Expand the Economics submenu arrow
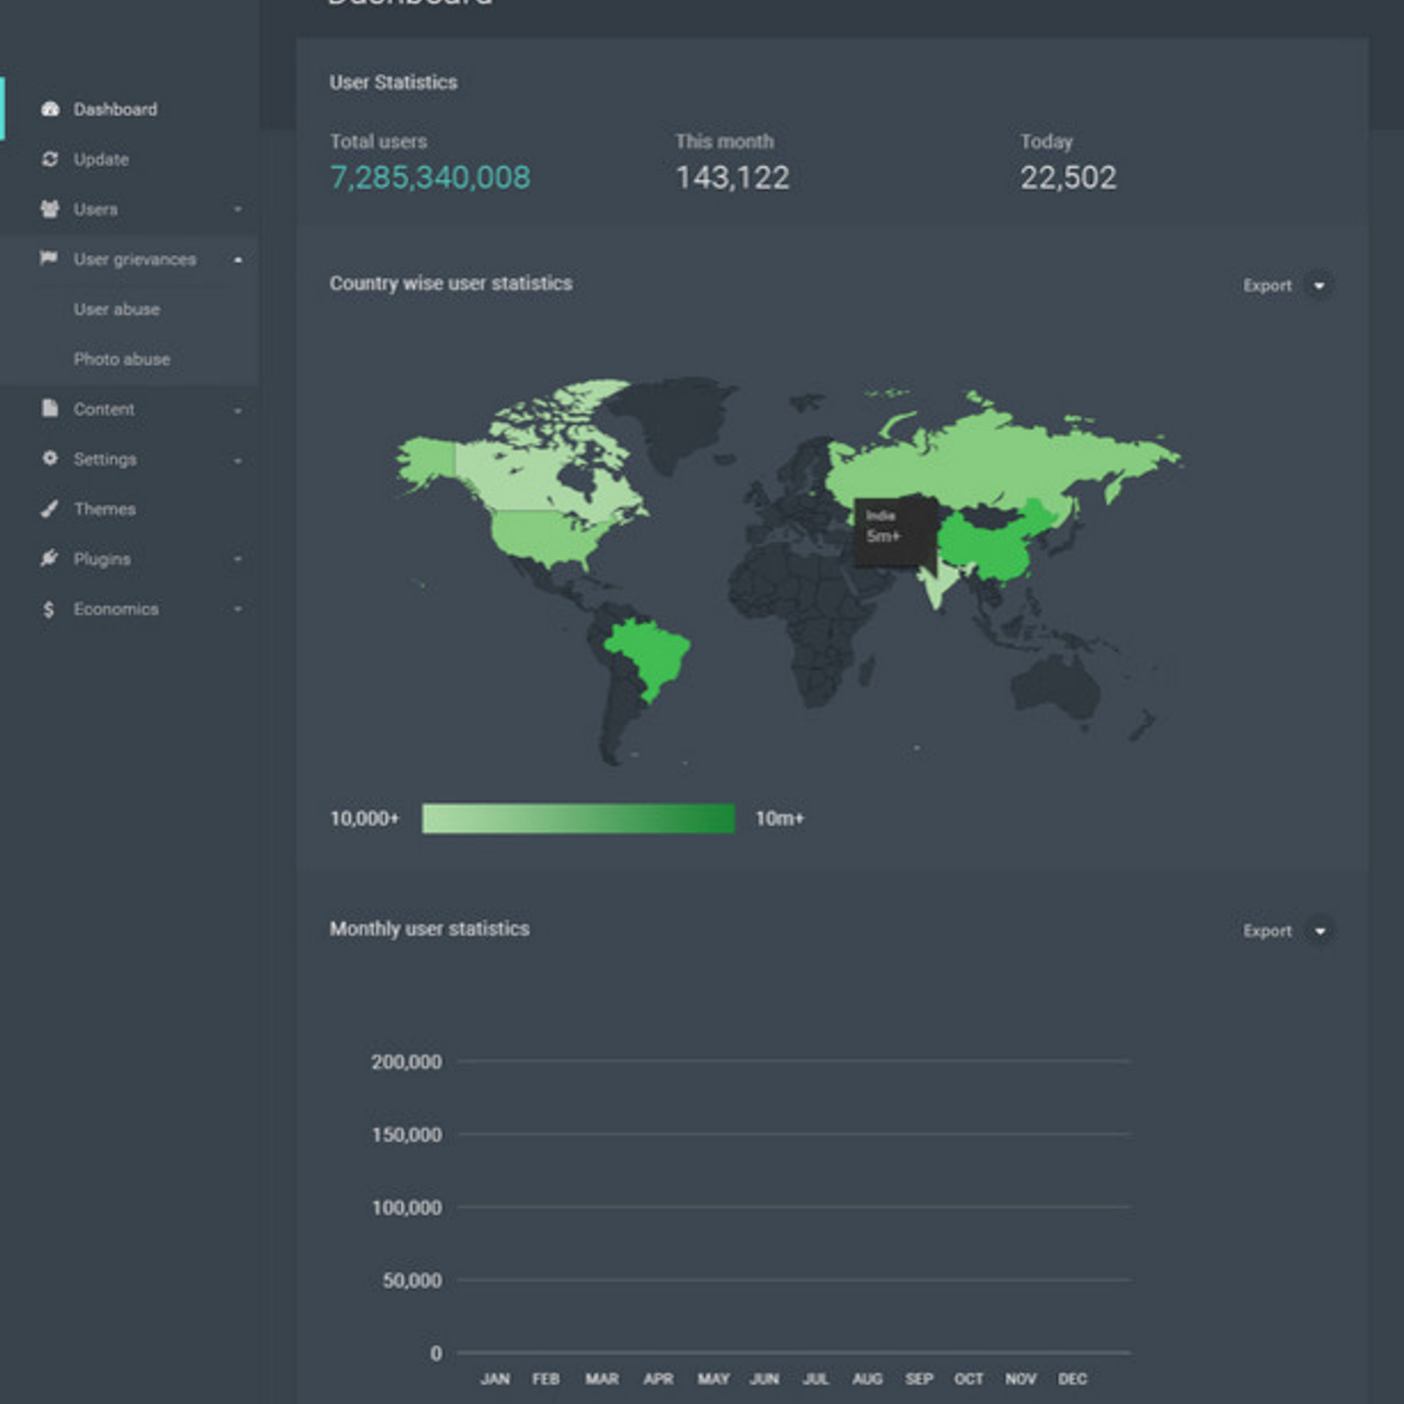 point(238,609)
